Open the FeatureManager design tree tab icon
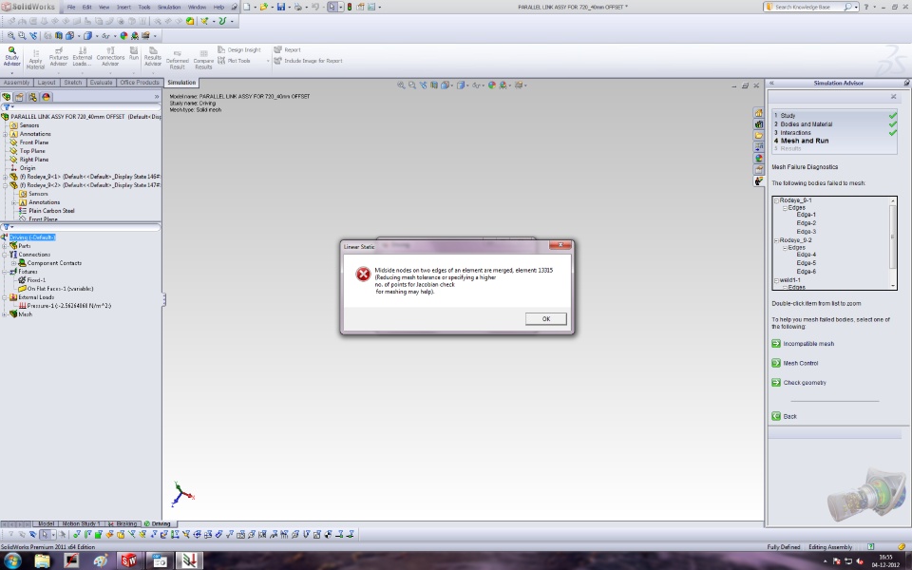Screen dimensions: 912x570 7,97
